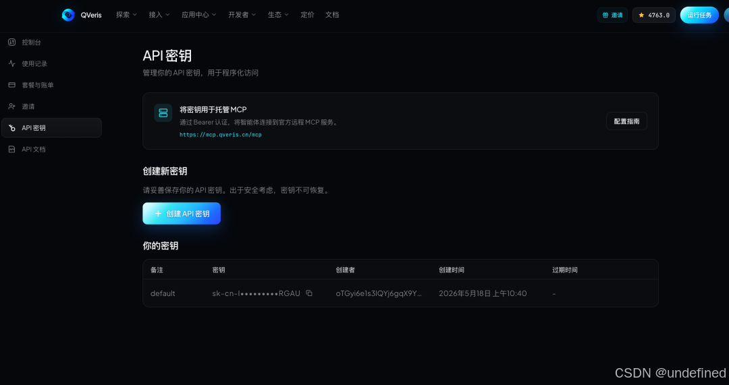Click the QVeris logo icon

point(68,15)
